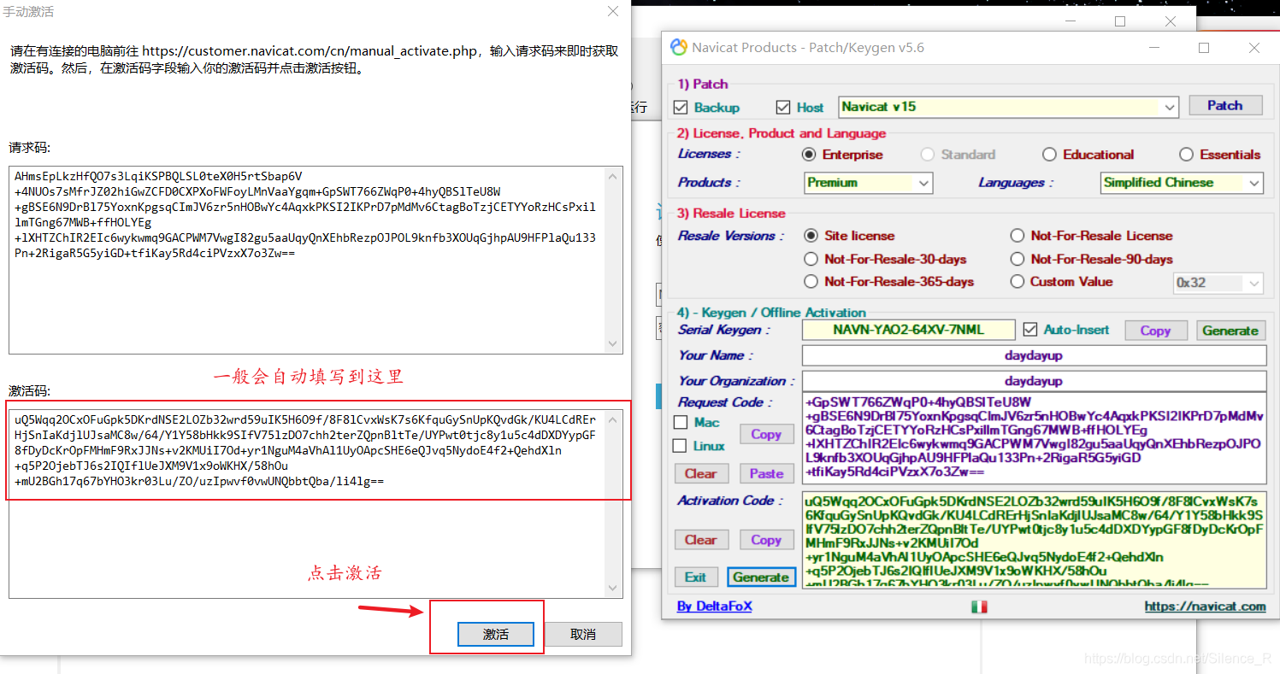
Task: Maximize the Patch/Keygen window
Action: (1204, 48)
